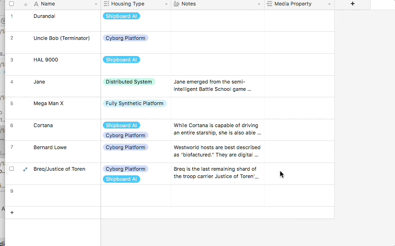Expand the Breq/Justice of Toren record

point(25,169)
